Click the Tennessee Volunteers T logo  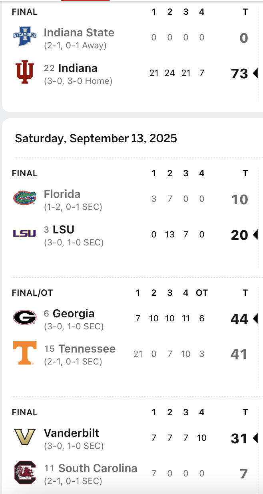(24, 353)
